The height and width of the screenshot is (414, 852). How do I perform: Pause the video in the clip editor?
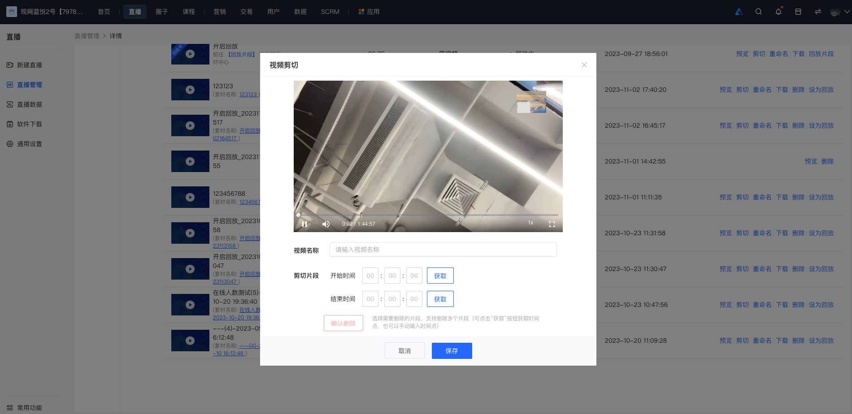tap(304, 224)
